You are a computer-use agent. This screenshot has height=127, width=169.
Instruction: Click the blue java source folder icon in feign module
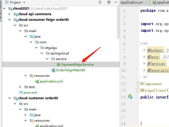32,37
